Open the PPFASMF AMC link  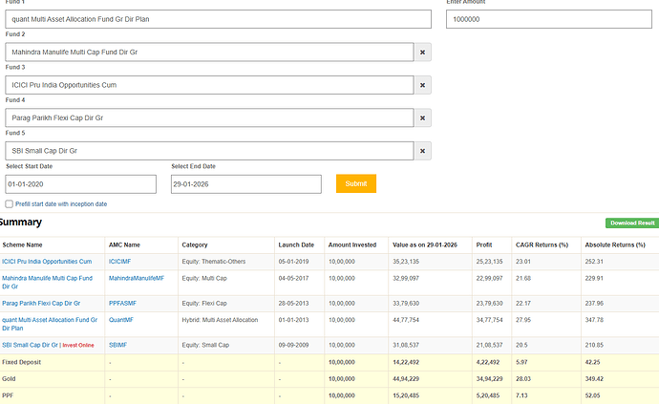(x=123, y=303)
